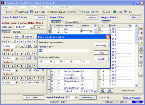Expand Random dropdown under Position 3

pyautogui.click(x=16, y=70)
